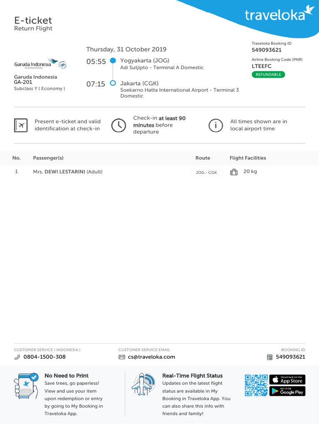Click arrival time 07:15
Image resolution: width=319 pixels, height=425 pixels.
[x=96, y=84]
